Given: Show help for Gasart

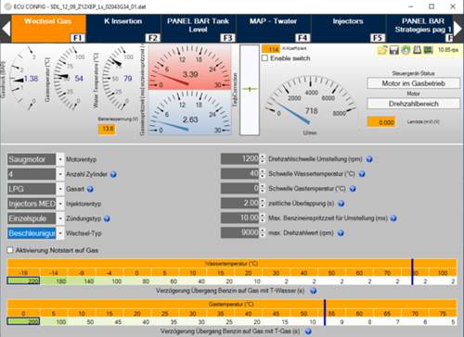Looking at the screenshot, I should click(x=90, y=189).
